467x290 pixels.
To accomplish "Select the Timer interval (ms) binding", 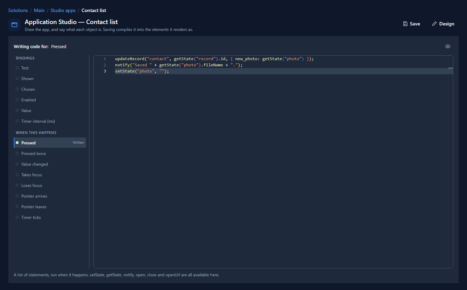I will (50, 121).
